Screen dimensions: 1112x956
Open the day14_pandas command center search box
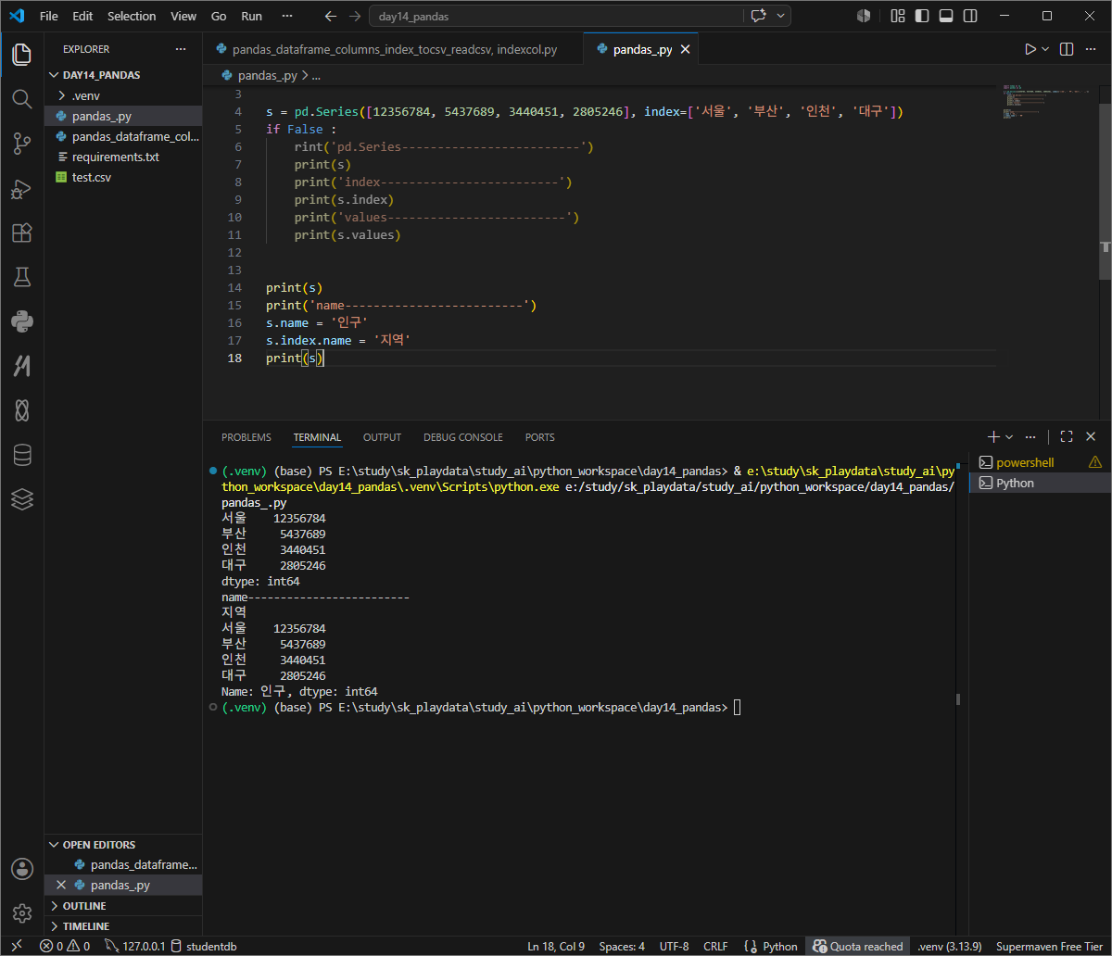(556, 17)
